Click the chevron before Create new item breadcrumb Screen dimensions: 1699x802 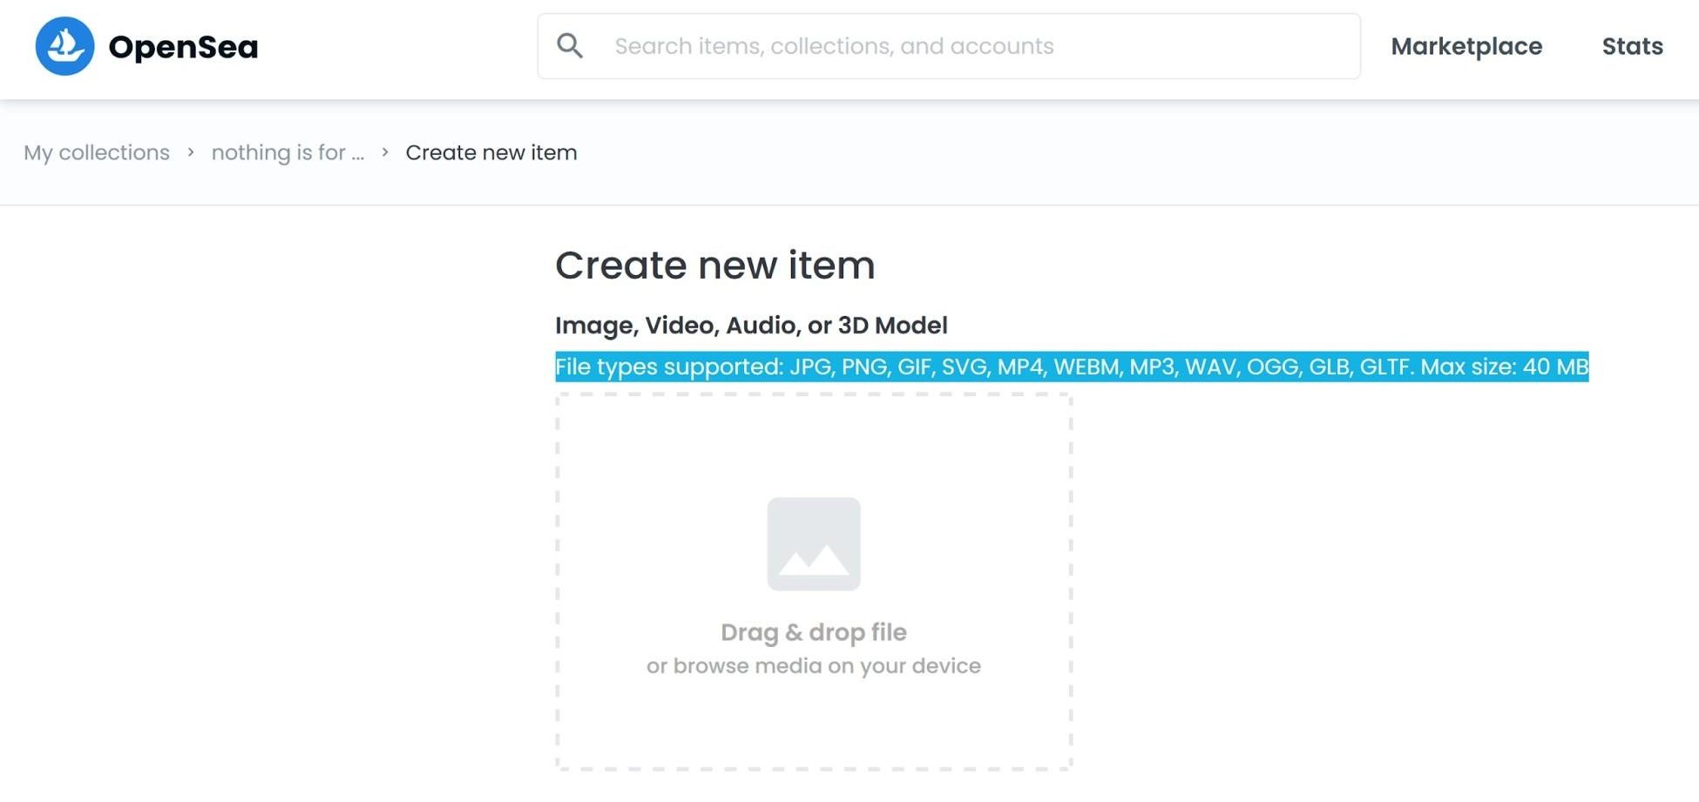click(385, 152)
